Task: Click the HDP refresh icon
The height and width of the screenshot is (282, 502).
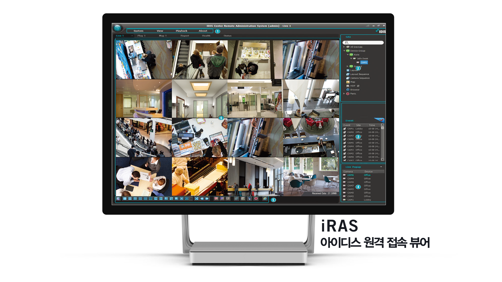Action: tap(358, 86)
